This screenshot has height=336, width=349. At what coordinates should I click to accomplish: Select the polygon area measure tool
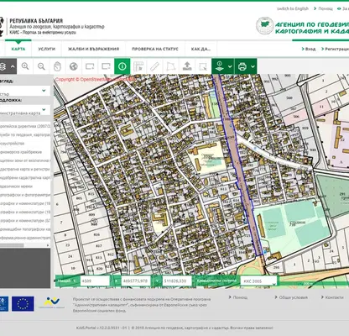170,66
